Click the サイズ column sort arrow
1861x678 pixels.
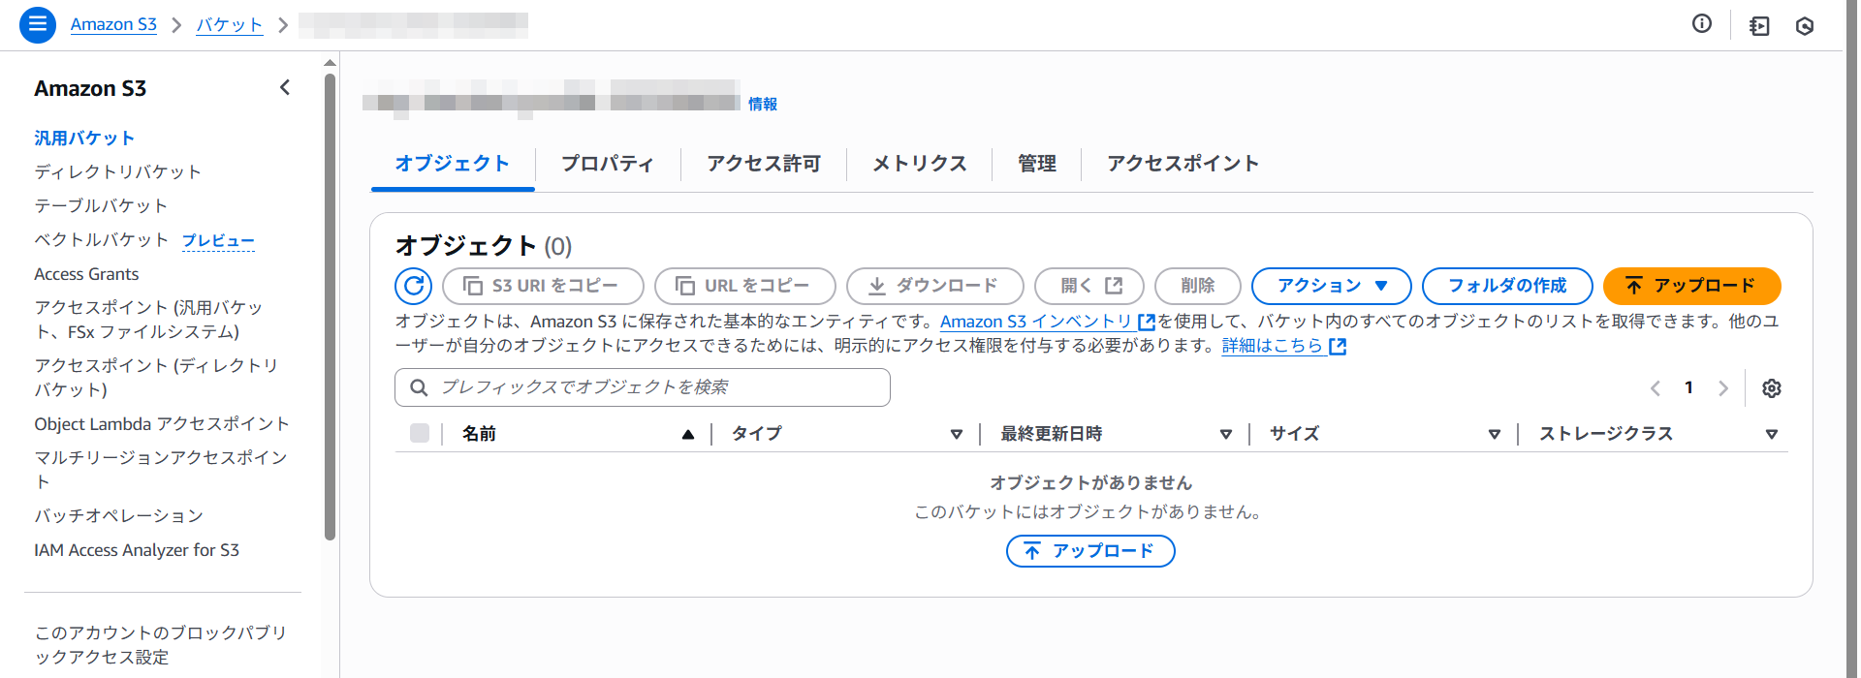point(1494,435)
